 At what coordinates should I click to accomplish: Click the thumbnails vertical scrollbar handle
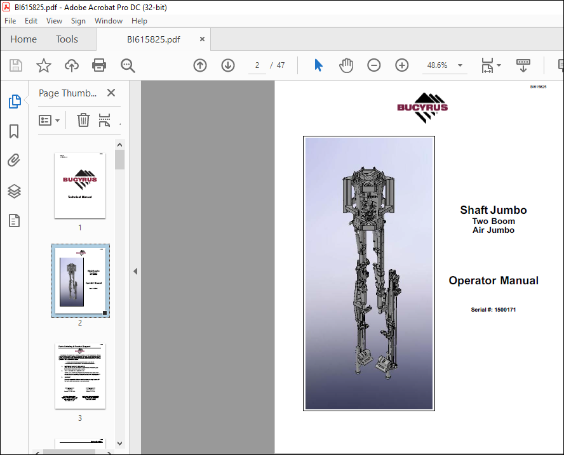(120, 159)
